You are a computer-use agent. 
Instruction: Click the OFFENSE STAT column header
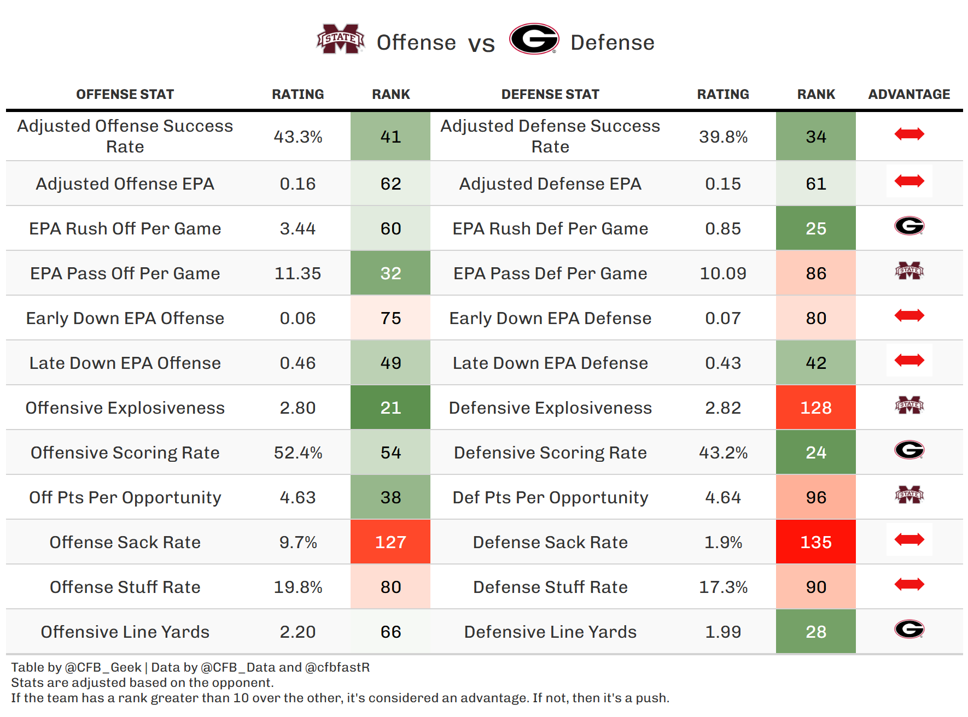tap(125, 95)
